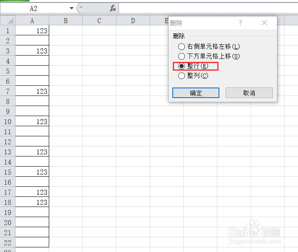Click empty cell A2
The image size is (298, 252).
[32, 40]
